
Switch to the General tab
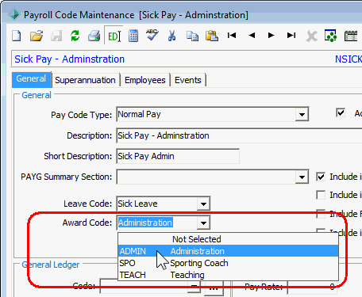(x=31, y=79)
